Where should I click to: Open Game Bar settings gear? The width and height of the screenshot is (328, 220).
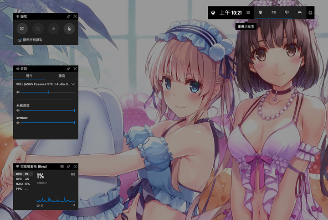point(310,13)
